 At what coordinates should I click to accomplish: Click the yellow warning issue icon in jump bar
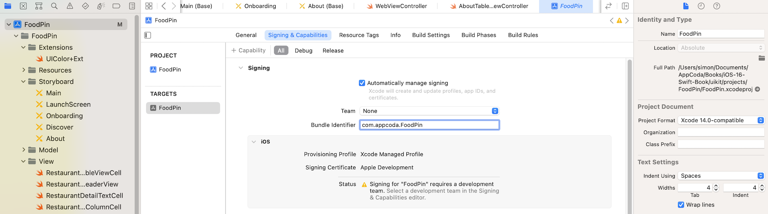(x=619, y=20)
